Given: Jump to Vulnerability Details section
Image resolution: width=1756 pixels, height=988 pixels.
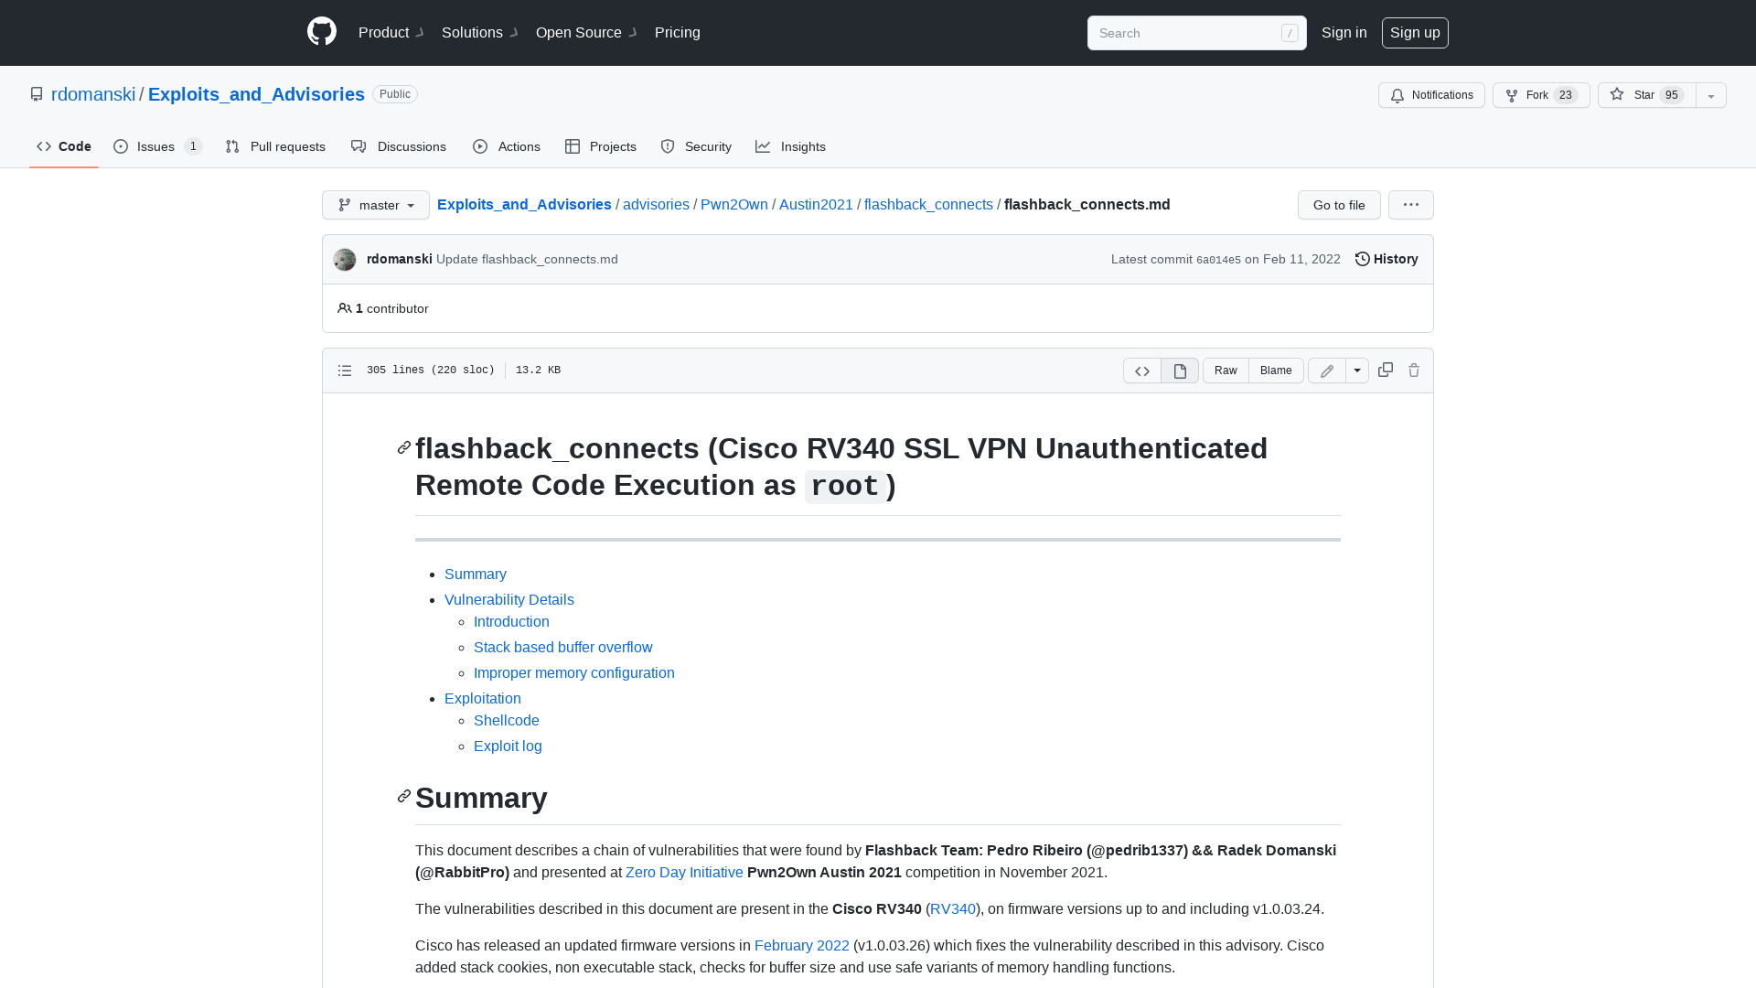Looking at the screenshot, I should [509, 600].
